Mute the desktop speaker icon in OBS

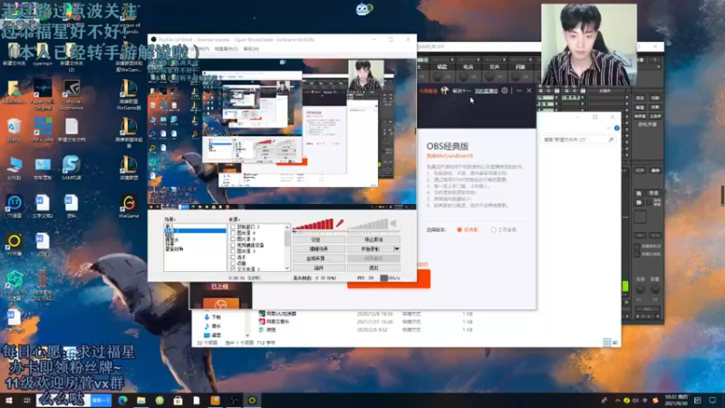click(x=394, y=223)
